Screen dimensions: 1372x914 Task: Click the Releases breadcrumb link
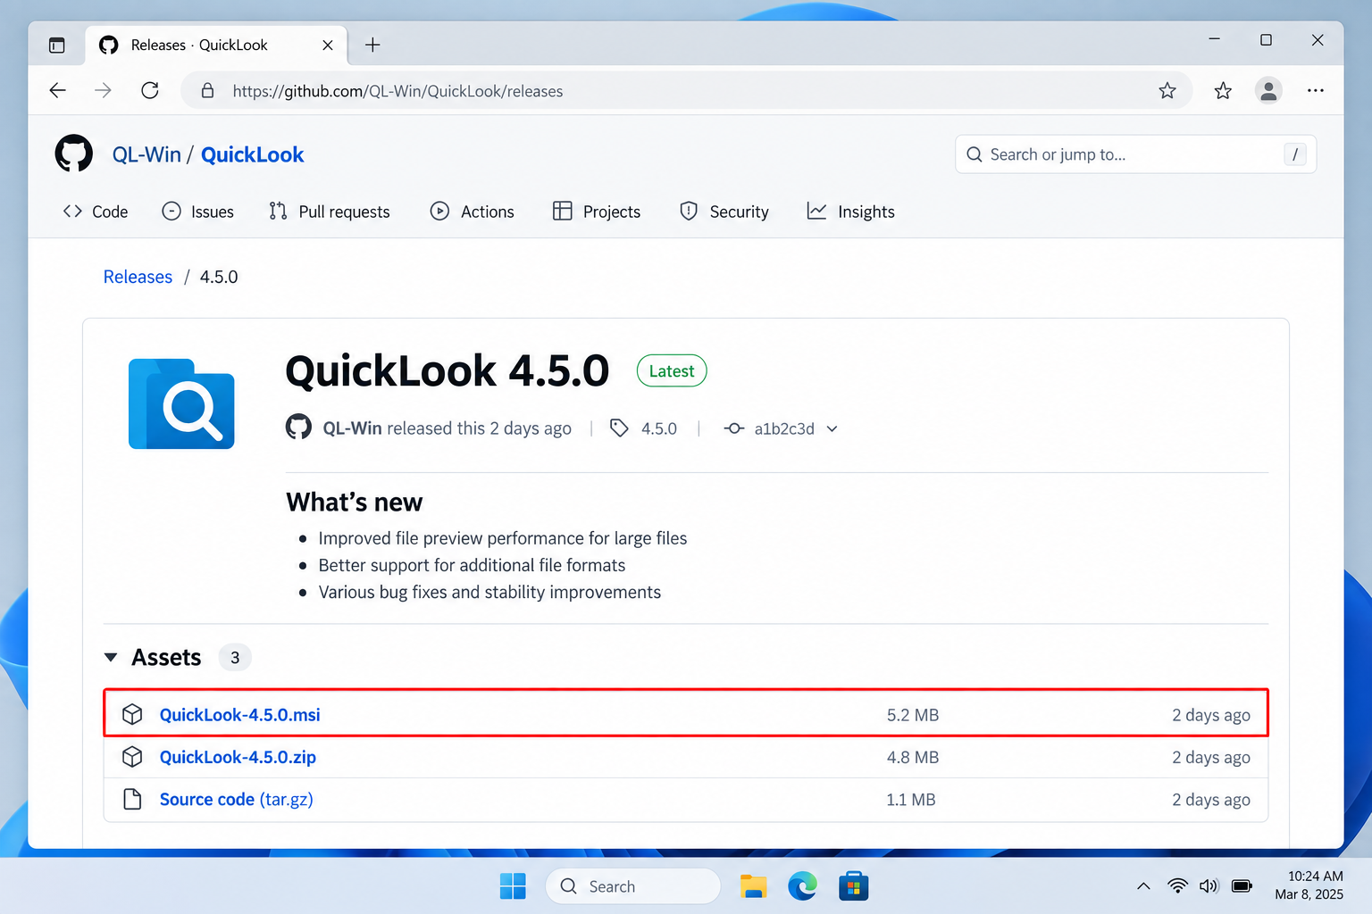tap(138, 277)
